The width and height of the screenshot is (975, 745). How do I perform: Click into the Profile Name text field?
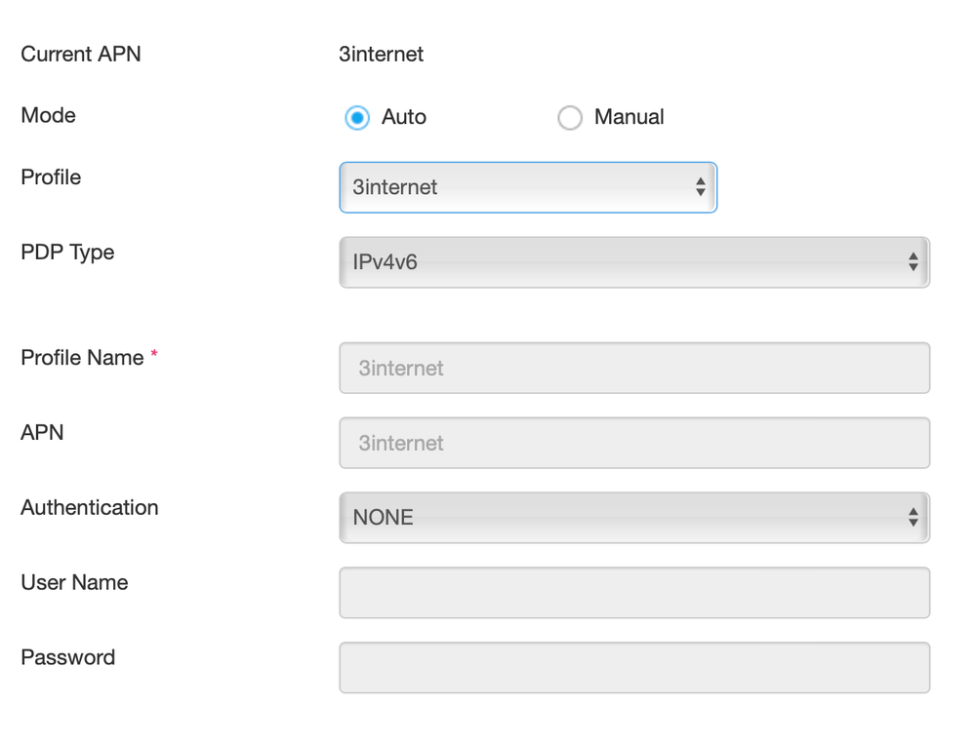tap(634, 369)
